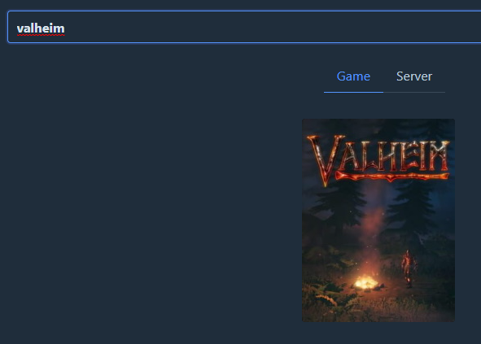Click the viking figure on the cover image
481x344 pixels.
pyautogui.click(x=409, y=268)
